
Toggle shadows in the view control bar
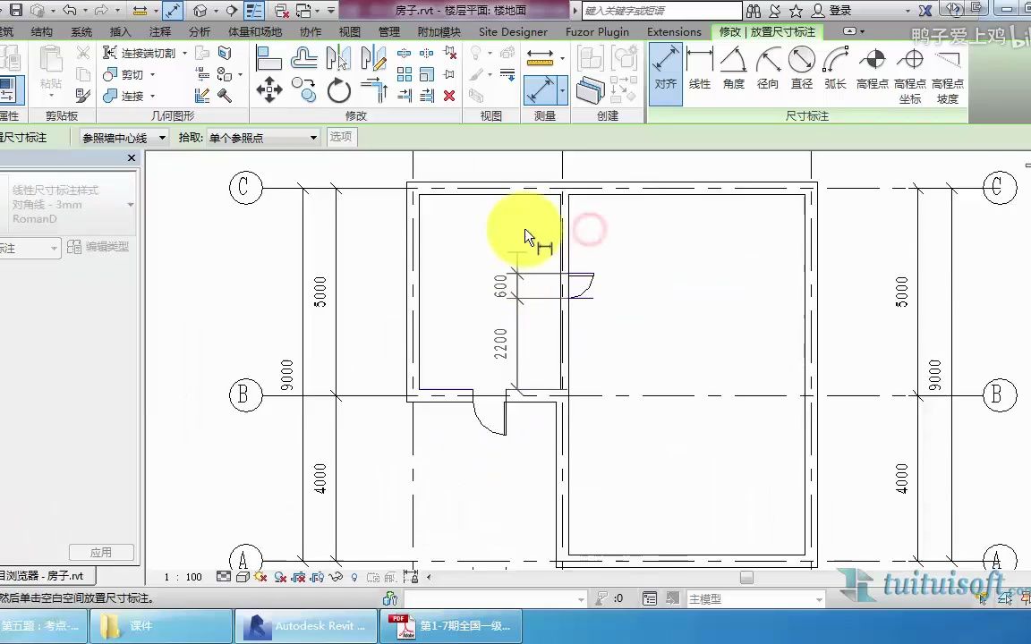click(x=279, y=577)
